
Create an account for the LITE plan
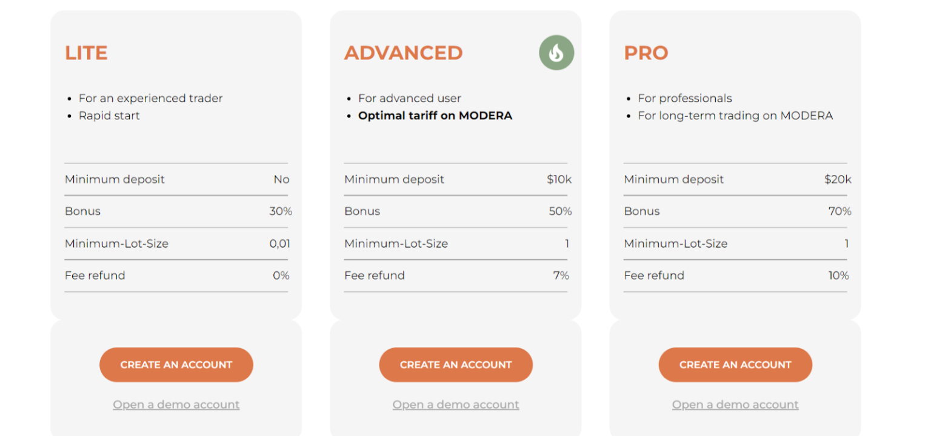[x=176, y=365]
